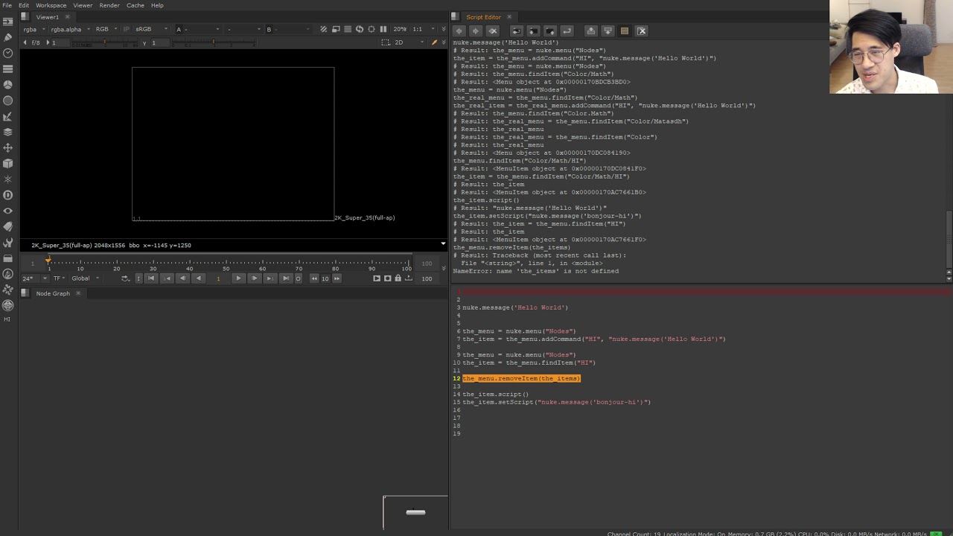Click the Source a script icon
This screenshot has height=536, width=953.
click(x=517, y=31)
